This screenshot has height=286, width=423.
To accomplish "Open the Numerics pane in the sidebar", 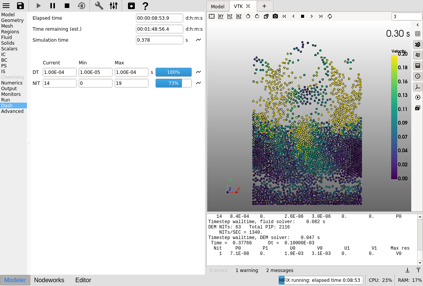I will (12, 83).
